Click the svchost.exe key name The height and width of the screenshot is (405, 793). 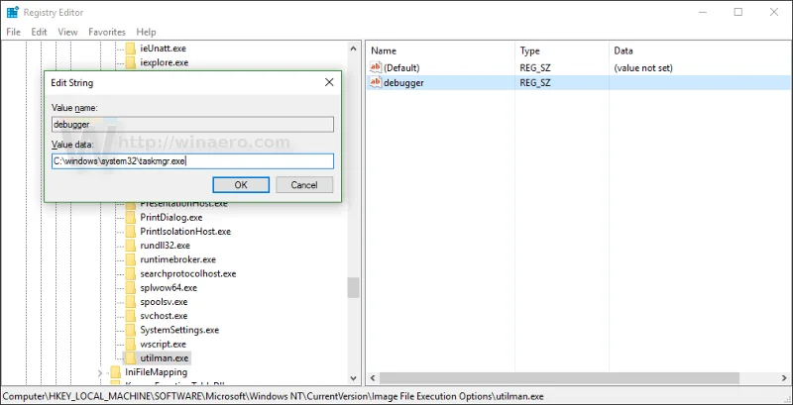point(164,316)
